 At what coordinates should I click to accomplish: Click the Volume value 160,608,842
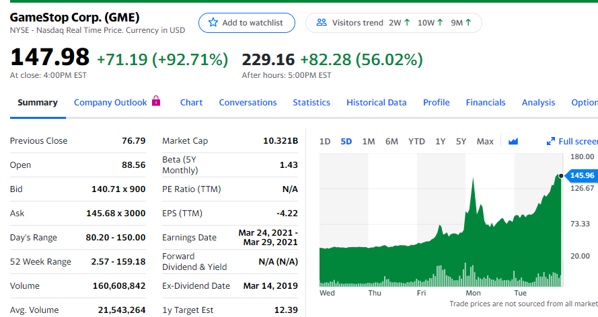click(x=118, y=286)
